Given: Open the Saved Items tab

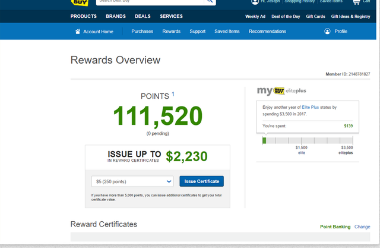Looking at the screenshot, I should 227,32.
